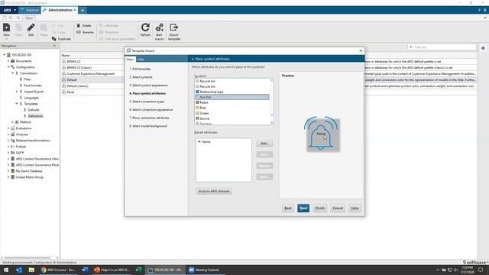Close the Template Wizard dialog

(361, 50)
